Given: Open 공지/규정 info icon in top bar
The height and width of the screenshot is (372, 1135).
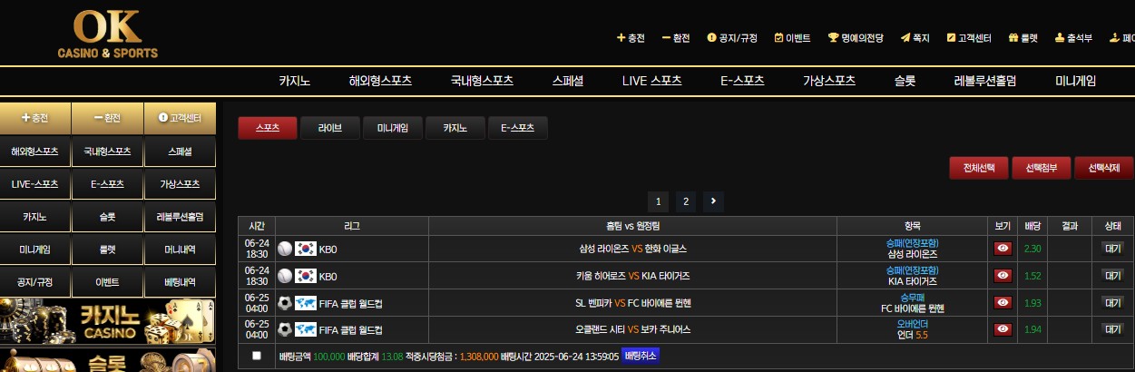Looking at the screenshot, I should coord(732,38).
